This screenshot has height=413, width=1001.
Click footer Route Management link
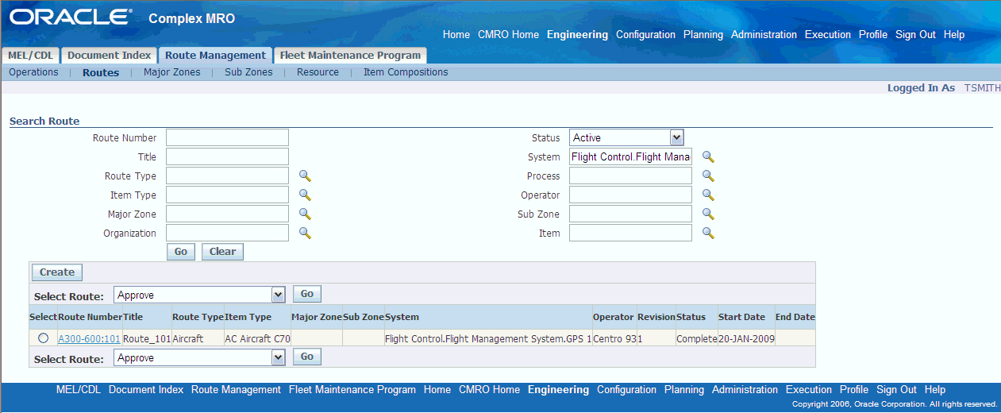pos(236,390)
